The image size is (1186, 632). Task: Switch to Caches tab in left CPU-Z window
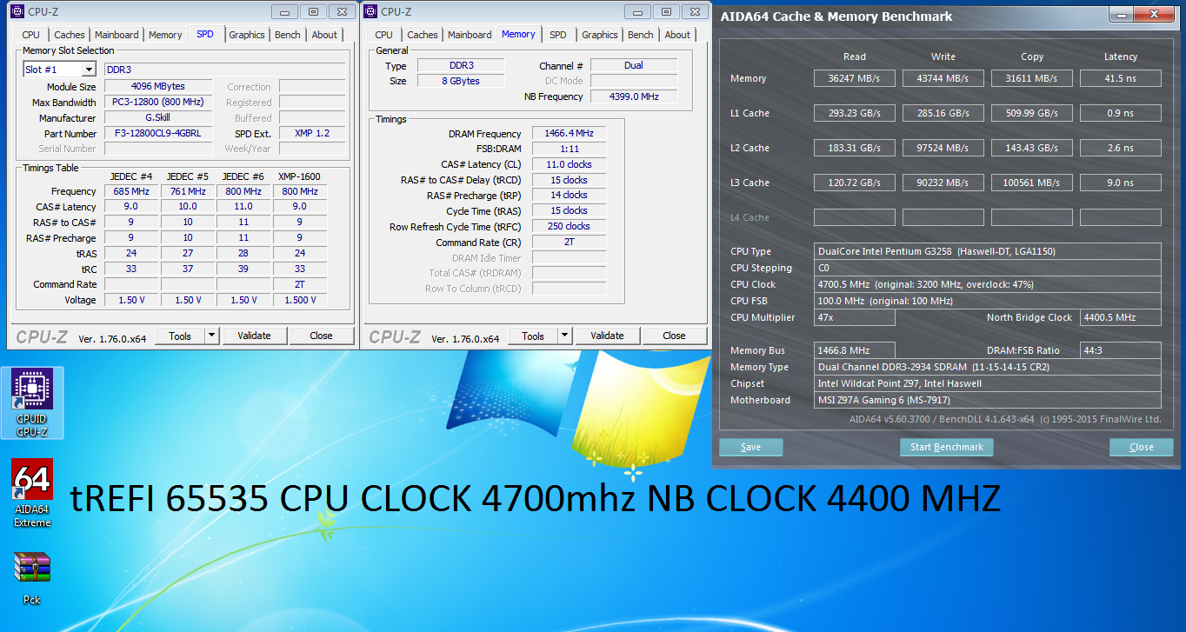click(70, 35)
